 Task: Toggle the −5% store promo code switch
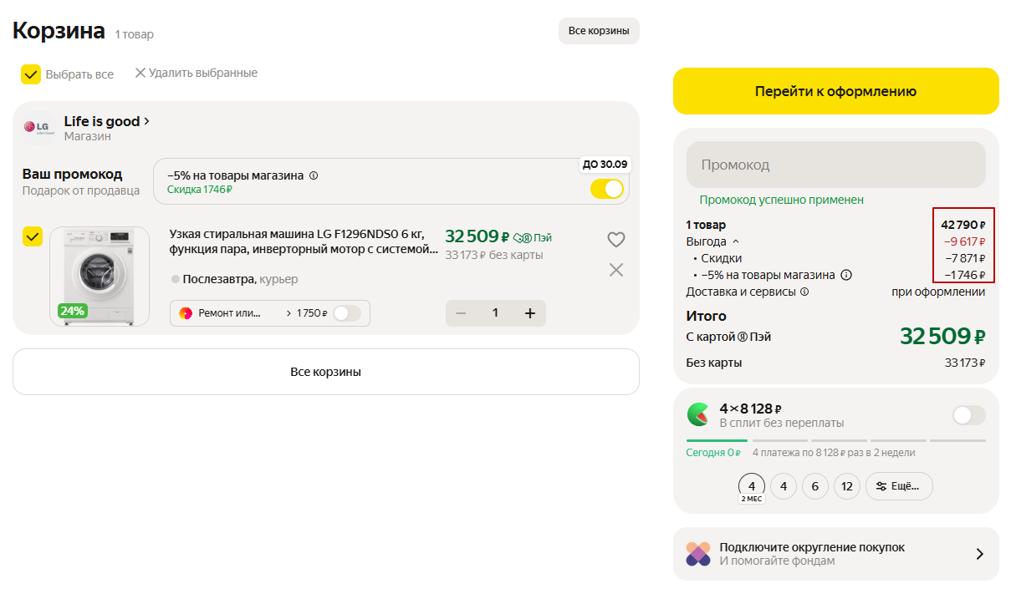(607, 189)
